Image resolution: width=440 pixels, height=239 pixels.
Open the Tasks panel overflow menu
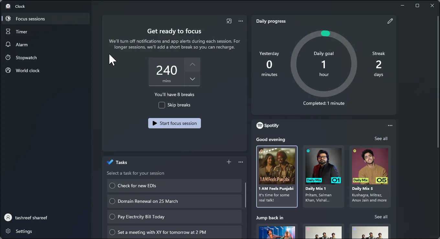click(241, 162)
